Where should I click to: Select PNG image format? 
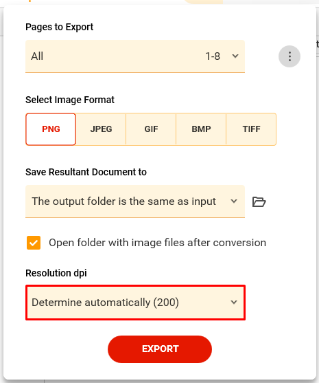(51, 129)
